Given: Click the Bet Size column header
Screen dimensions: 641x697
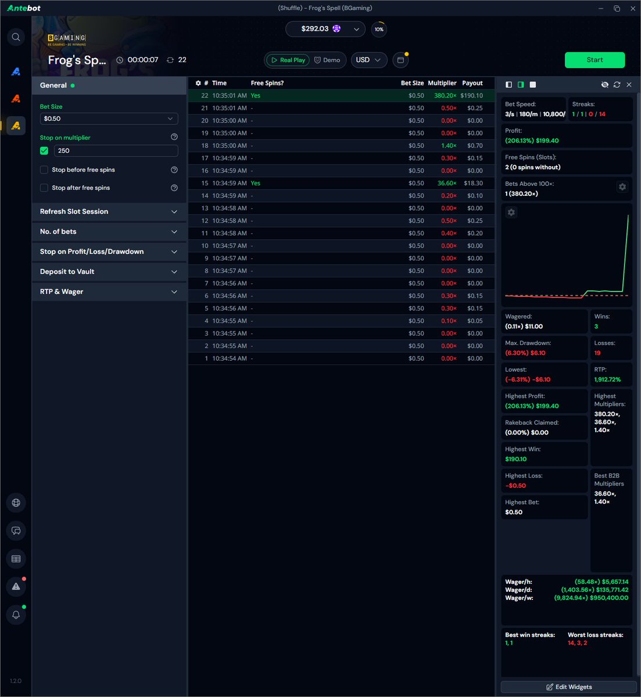Looking at the screenshot, I should tap(413, 83).
